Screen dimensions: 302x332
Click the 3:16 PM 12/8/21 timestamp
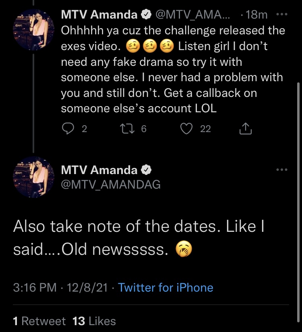pyautogui.click(x=60, y=288)
